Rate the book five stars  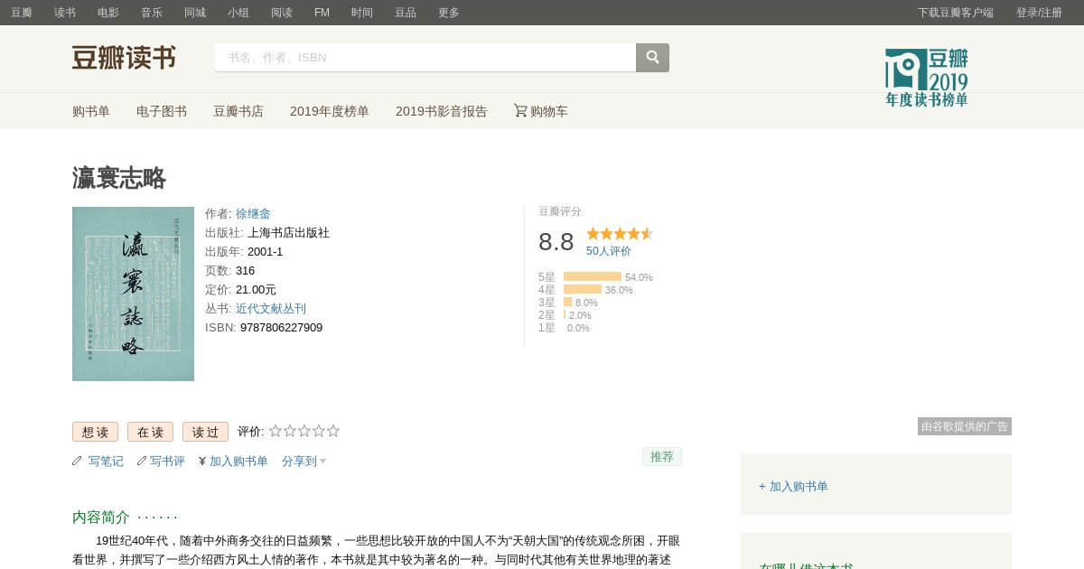click(333, 431)
